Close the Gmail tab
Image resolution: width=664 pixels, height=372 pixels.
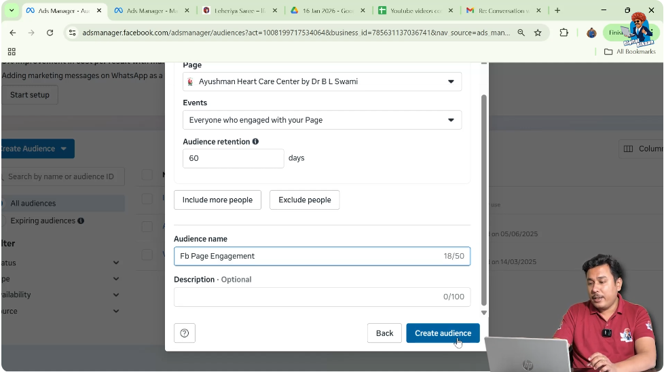coord(538,11)
